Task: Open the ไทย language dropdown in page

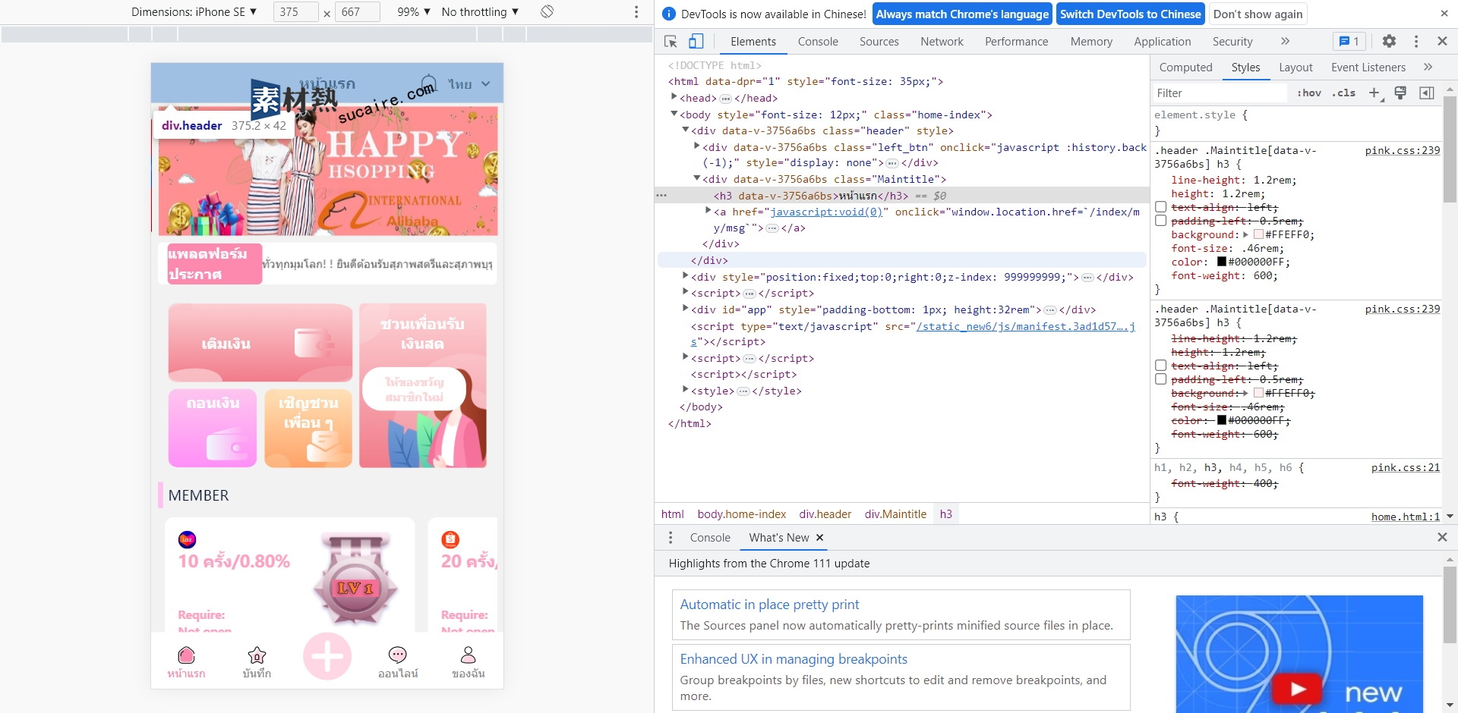Action: 469,84
